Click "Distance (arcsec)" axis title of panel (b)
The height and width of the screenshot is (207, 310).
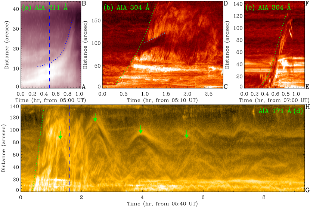(x=85, y=44)
